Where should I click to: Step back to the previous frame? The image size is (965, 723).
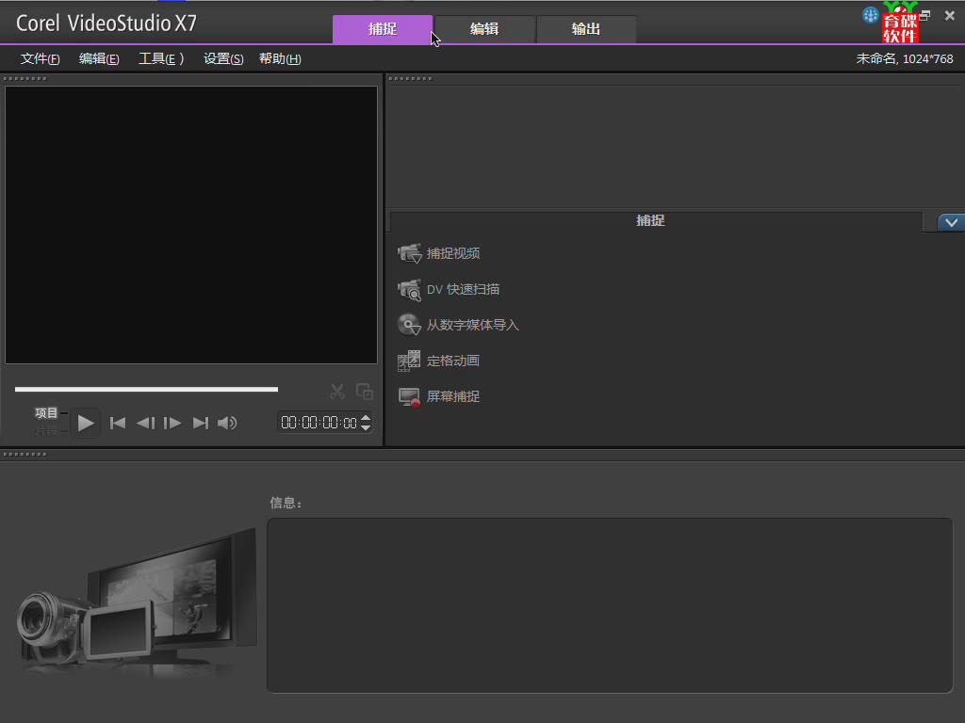[x=145, y=423]
